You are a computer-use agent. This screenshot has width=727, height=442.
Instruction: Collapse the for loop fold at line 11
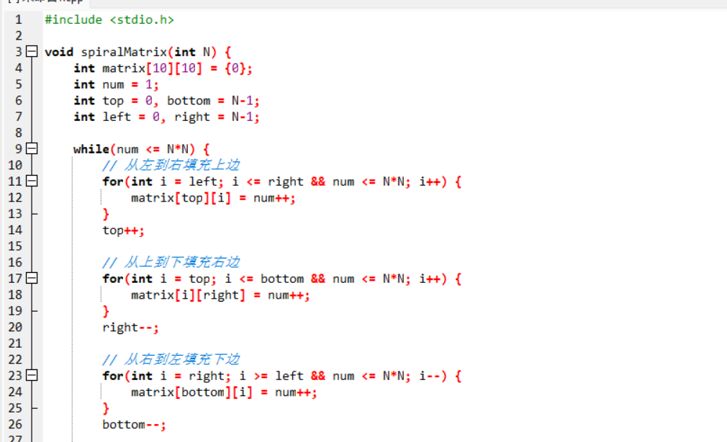coord(32,181)
